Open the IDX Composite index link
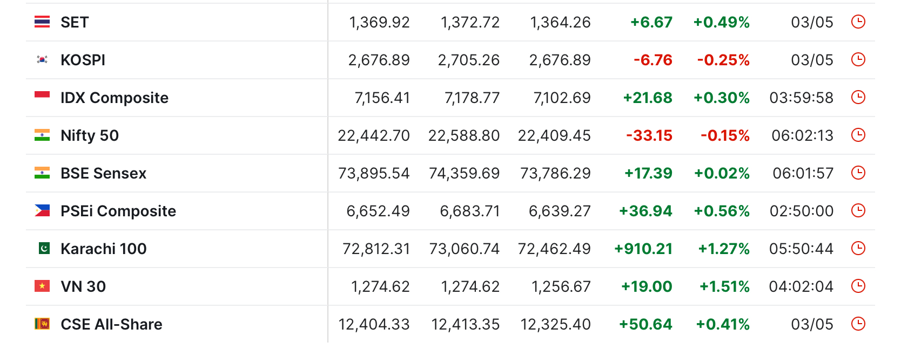 (x=115, y=98)
